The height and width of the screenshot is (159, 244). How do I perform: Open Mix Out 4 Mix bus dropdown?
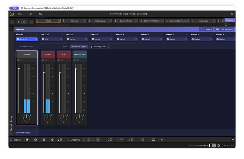(127, 39)
